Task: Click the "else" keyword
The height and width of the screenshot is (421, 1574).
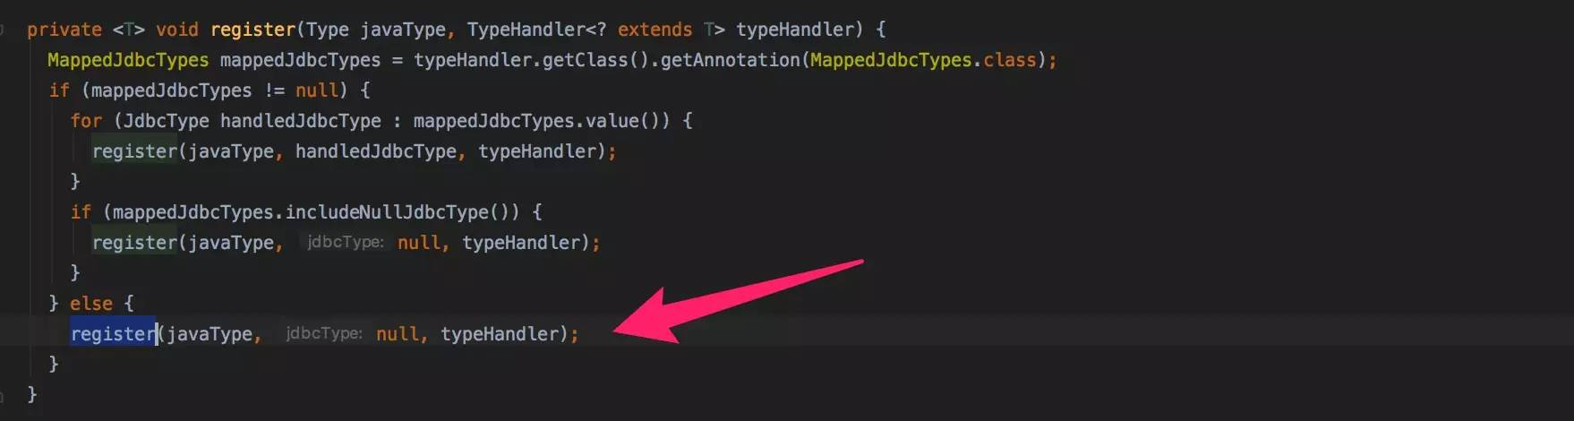Action: click(x=91, y=304)
